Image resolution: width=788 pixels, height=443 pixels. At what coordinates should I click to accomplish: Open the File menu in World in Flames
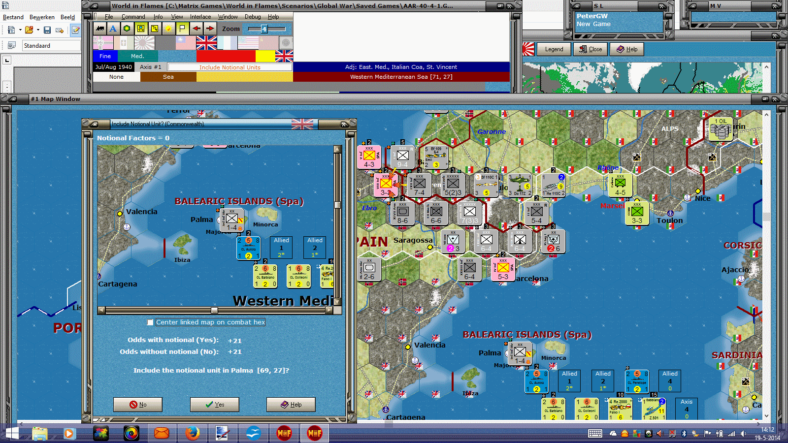point(109,17)
